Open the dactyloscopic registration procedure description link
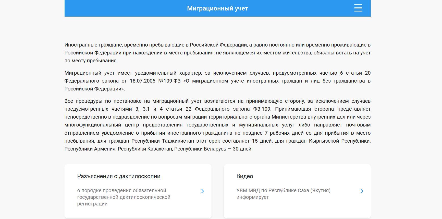The height and width of the screenshot is (219, 442). [124, 197]
